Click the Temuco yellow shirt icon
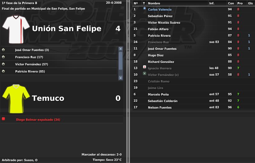The width and height of the screenshot is (255, 163). click(x=16, y=99)
